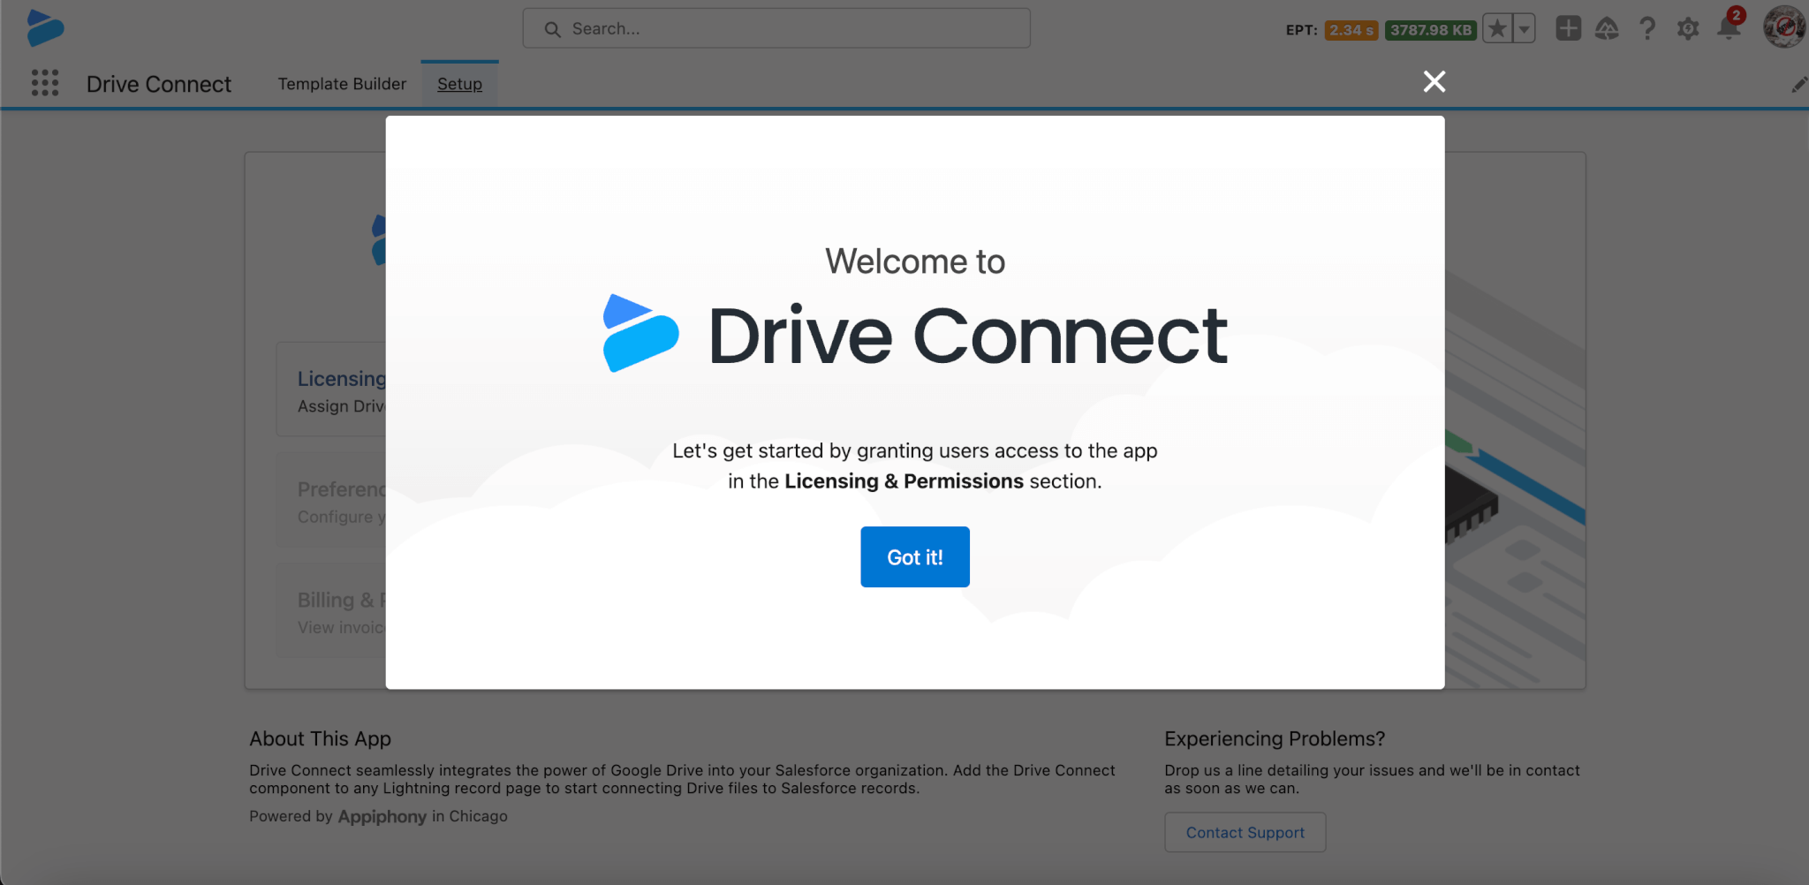Open the Billing section card
1809x885 pixels.
[331, 611]
